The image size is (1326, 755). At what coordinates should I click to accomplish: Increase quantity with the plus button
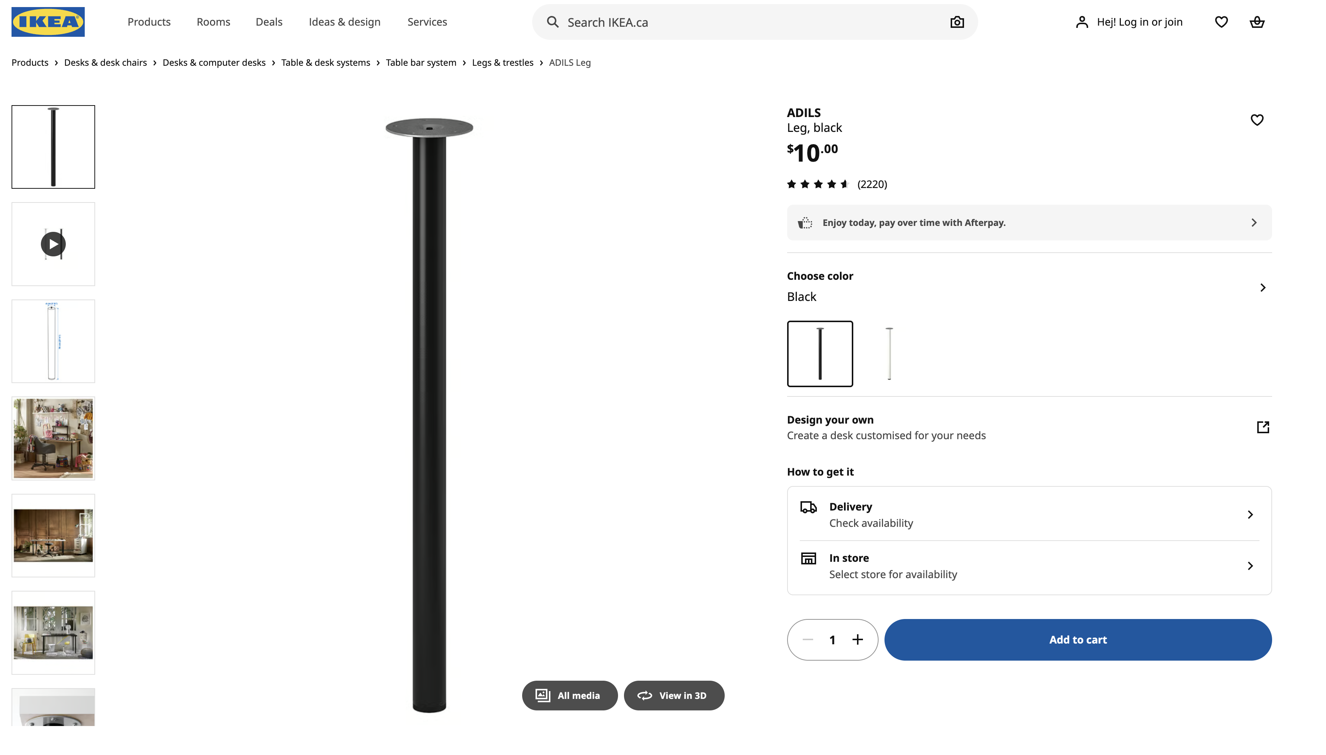click(x=858, y=639)
